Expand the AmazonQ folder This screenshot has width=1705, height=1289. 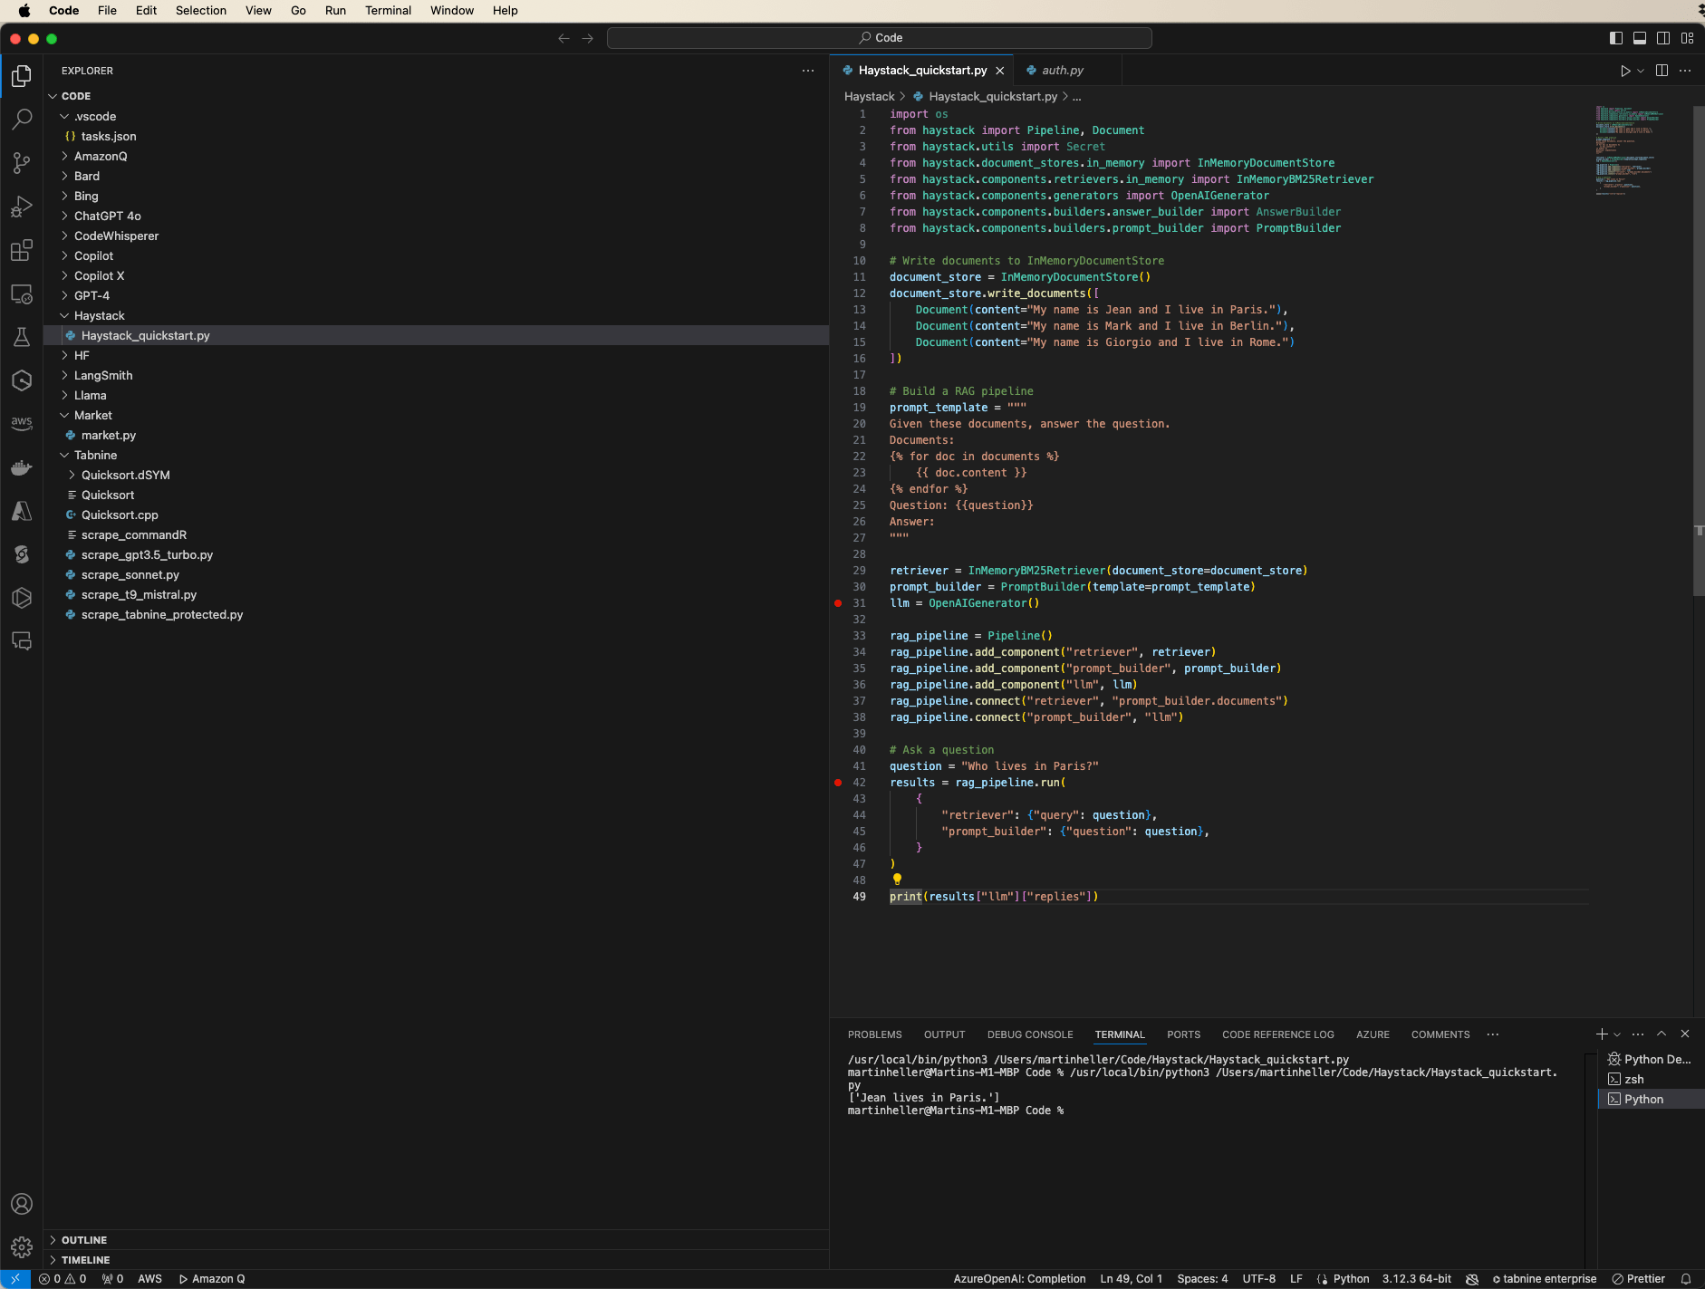pyautogui.click(x=101, y=156)
